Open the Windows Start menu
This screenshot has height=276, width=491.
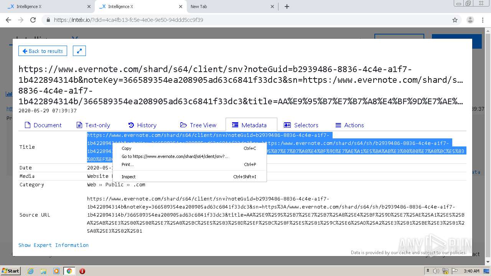click(11, 271)
